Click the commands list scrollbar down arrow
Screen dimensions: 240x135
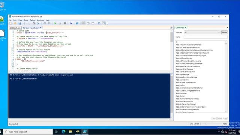click(x=226, y=111)
